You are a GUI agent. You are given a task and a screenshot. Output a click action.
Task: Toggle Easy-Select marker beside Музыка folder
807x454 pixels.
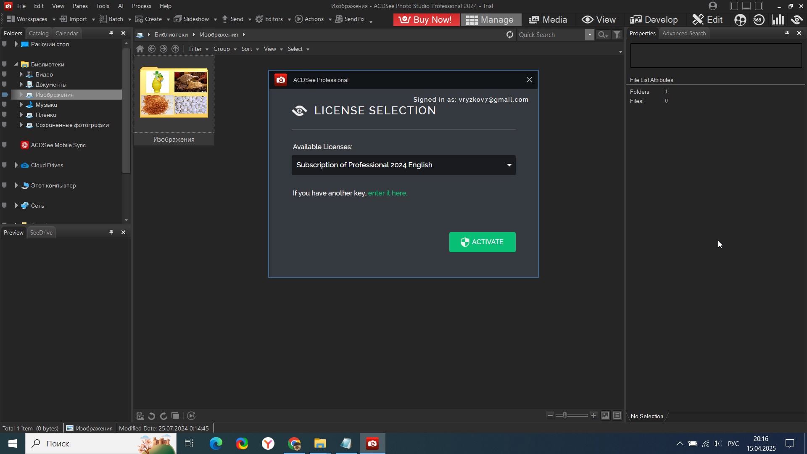[x=4, y=105]
